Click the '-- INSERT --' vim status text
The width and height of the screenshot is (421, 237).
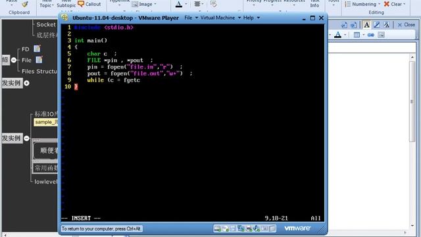click(81, 218)
